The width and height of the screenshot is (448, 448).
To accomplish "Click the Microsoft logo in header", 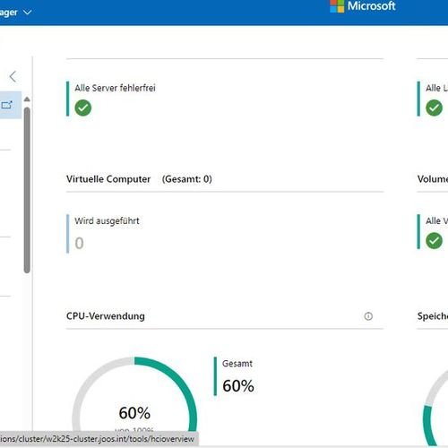I will pos(363,6).
